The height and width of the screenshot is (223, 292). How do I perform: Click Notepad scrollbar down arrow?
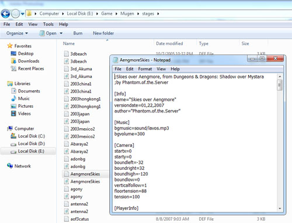(280, 208)
